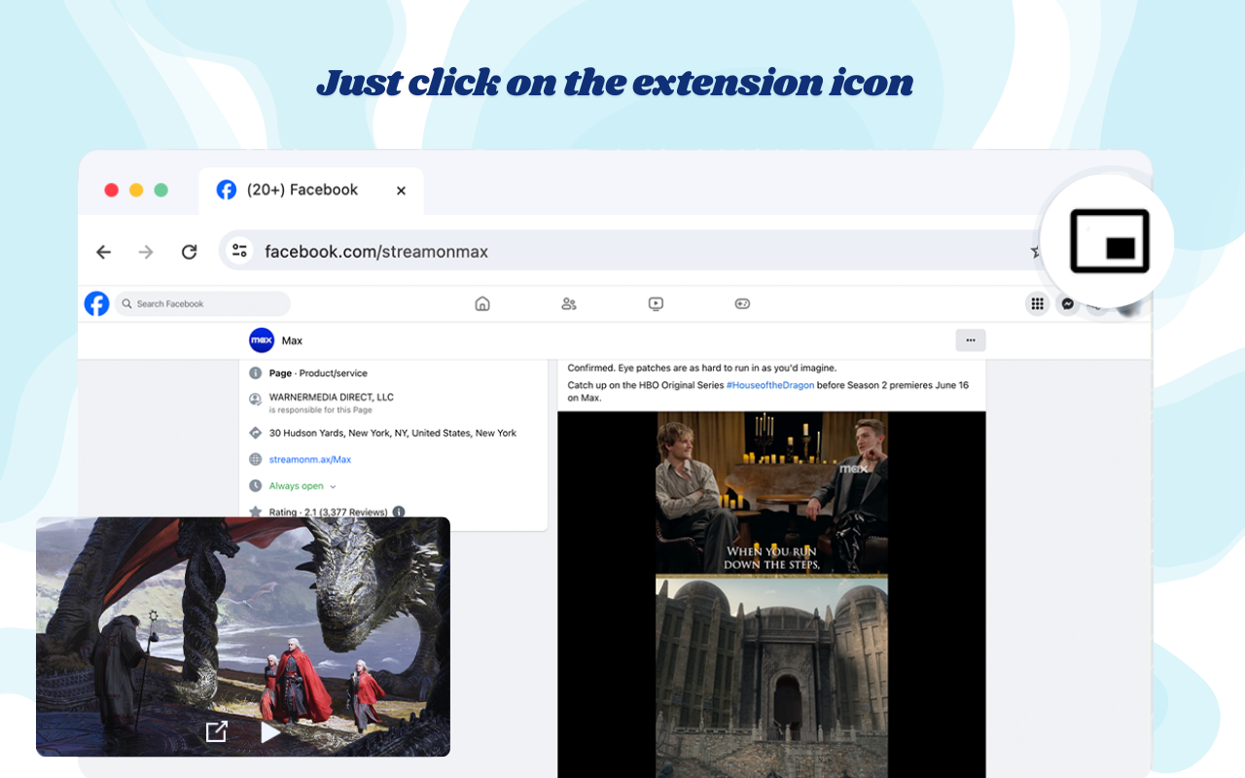Open the more options menu on Max page

970,339
